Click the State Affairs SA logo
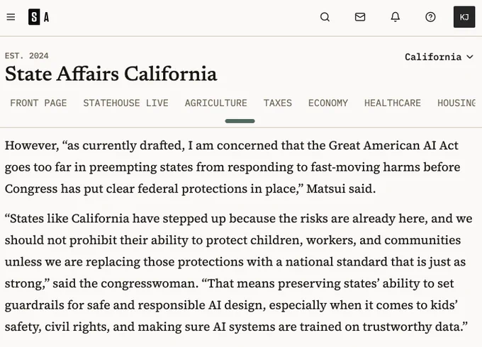This screenshot has height=347, width=482. [39, 17]
